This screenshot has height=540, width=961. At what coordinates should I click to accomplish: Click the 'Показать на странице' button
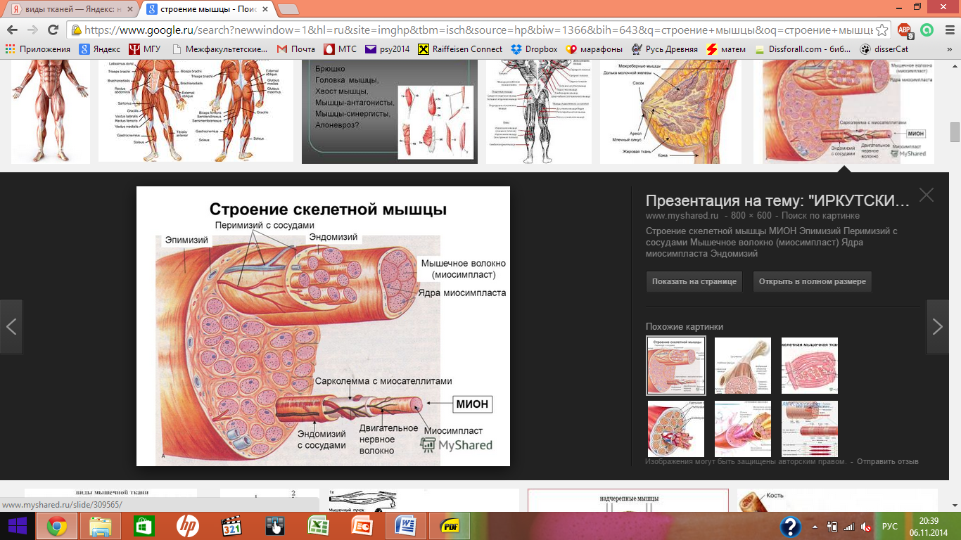(694, 281)
